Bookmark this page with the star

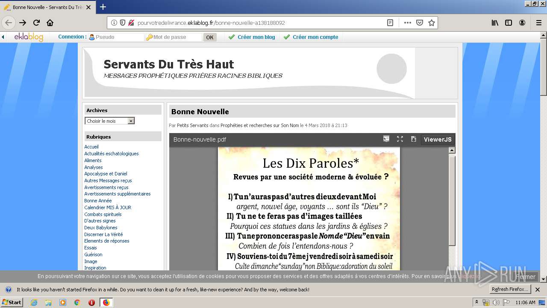tap(432, 23)
